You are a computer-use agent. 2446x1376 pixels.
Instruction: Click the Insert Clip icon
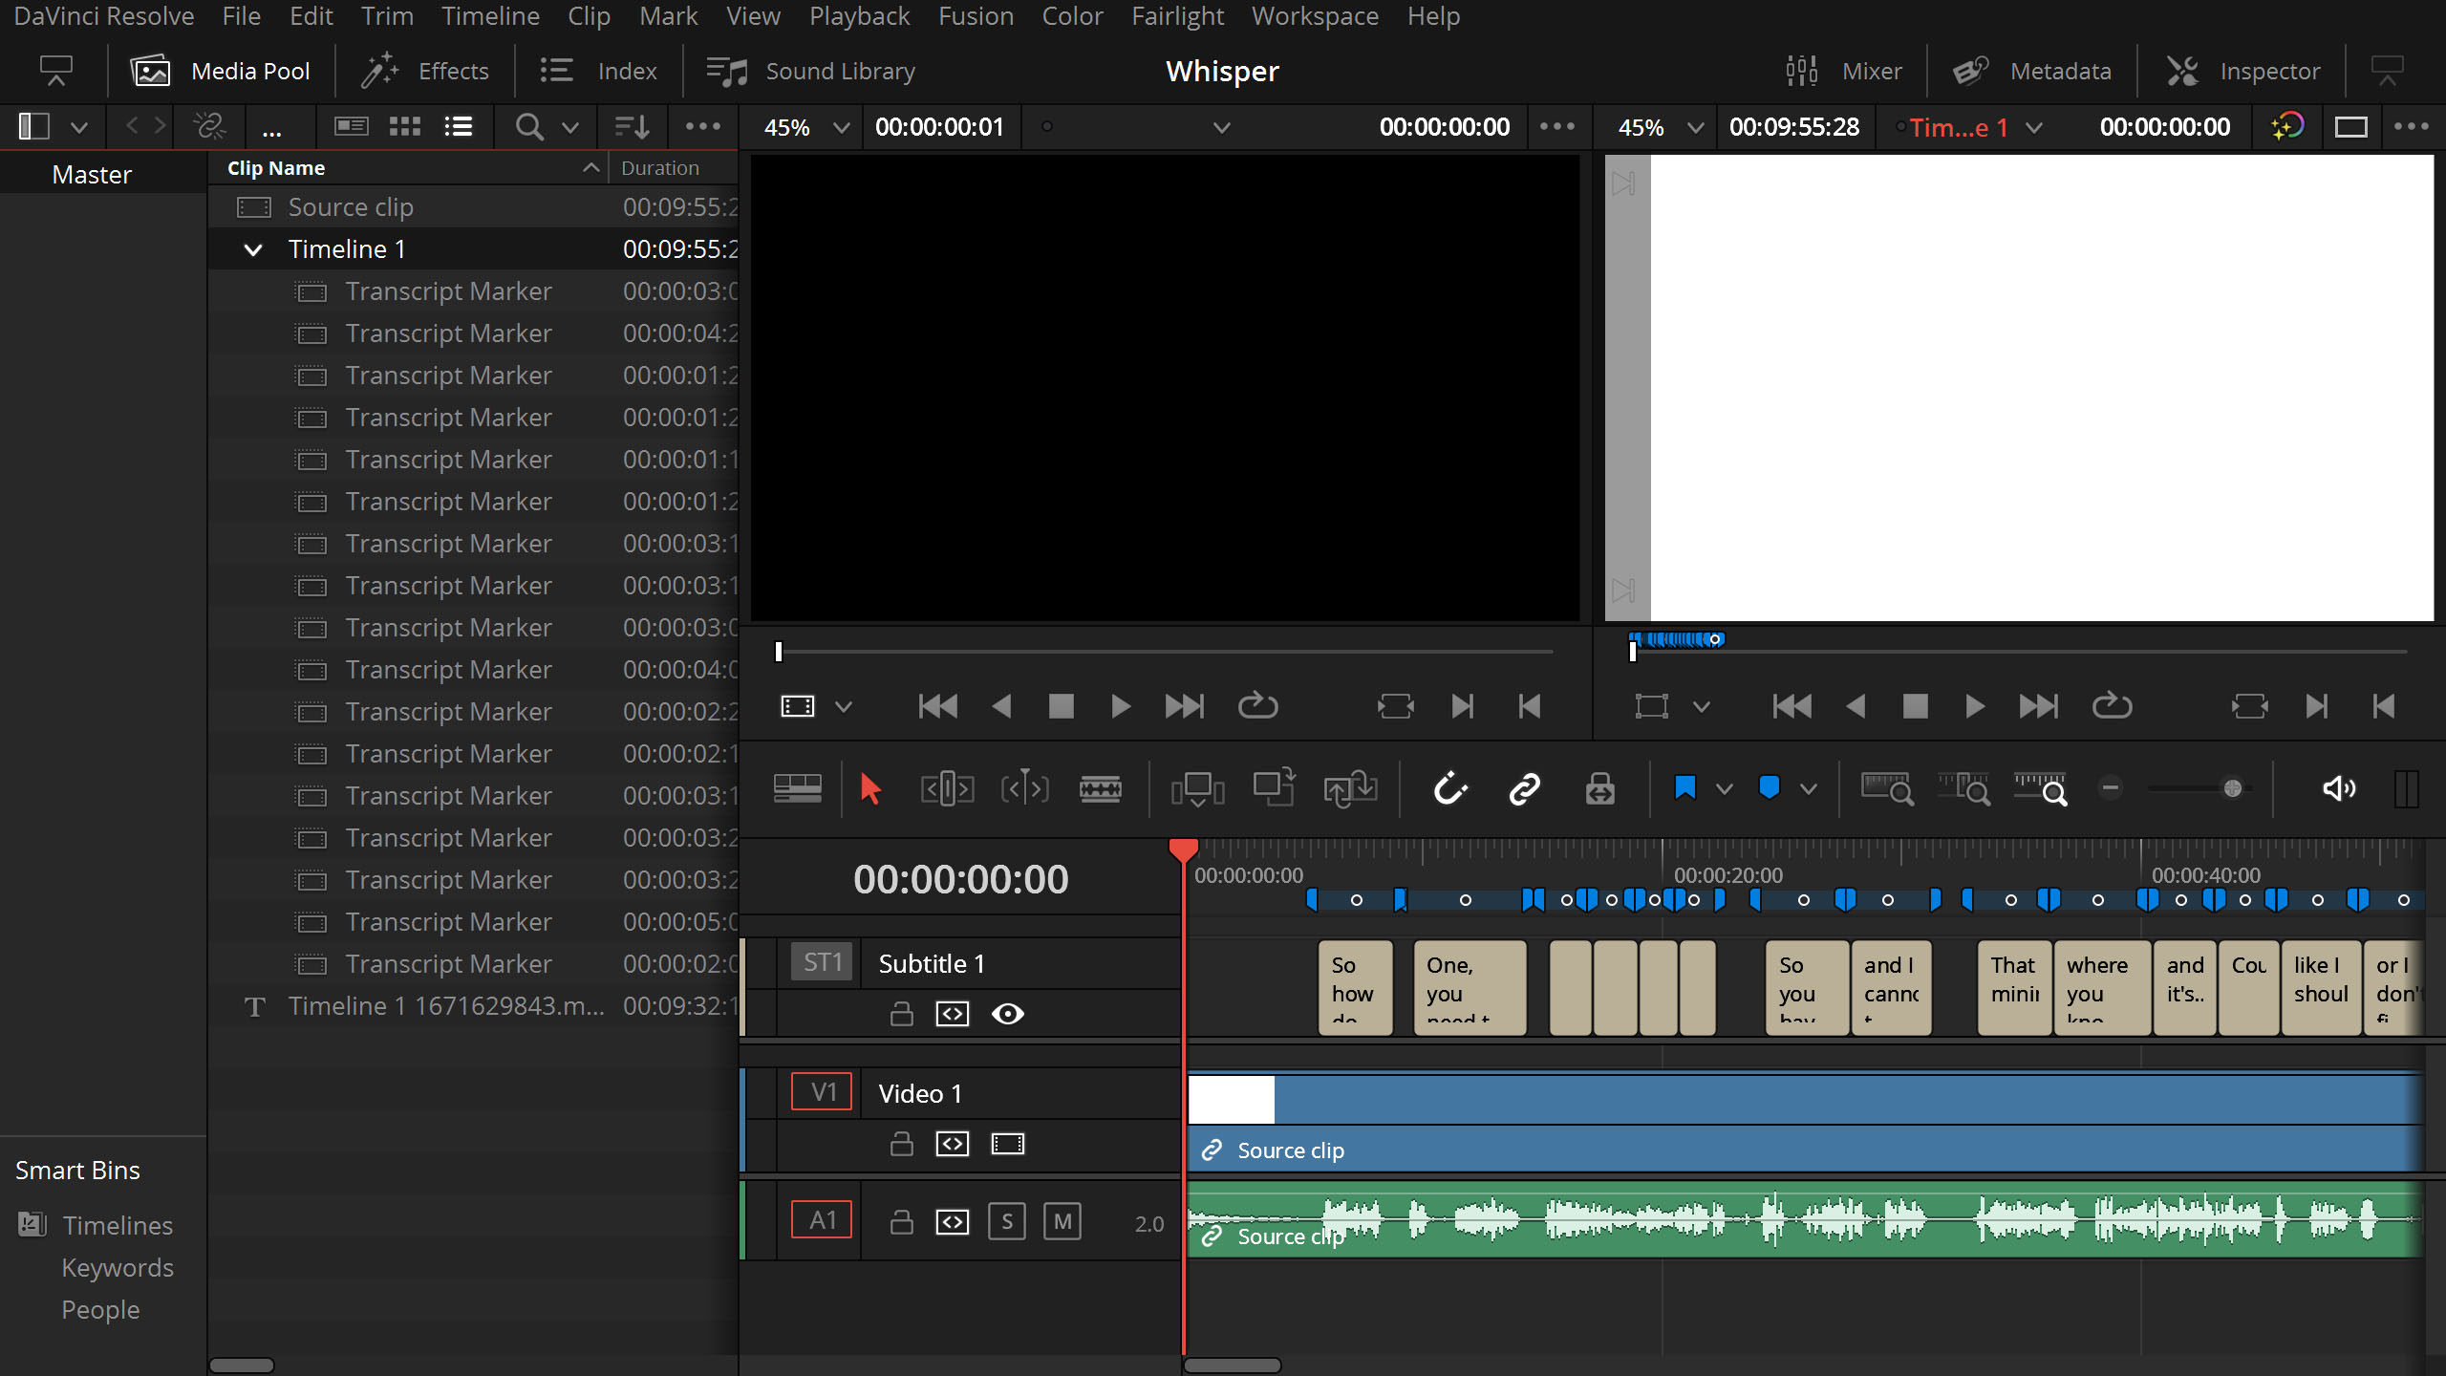[1197, 789]
